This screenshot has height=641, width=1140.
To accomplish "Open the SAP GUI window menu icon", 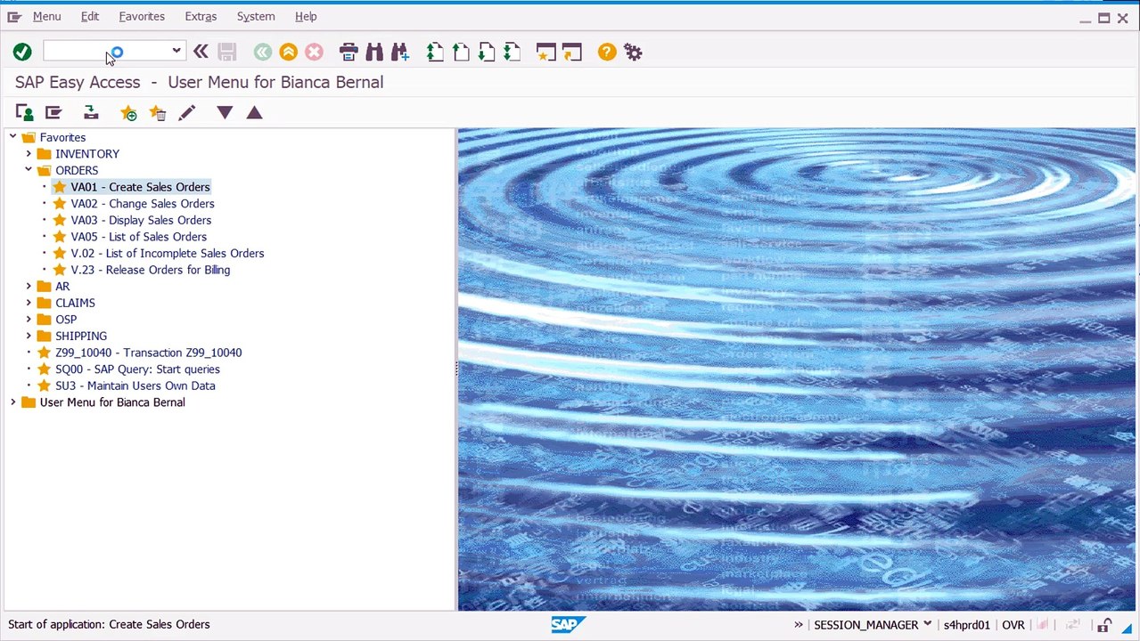I will [14, 17].
